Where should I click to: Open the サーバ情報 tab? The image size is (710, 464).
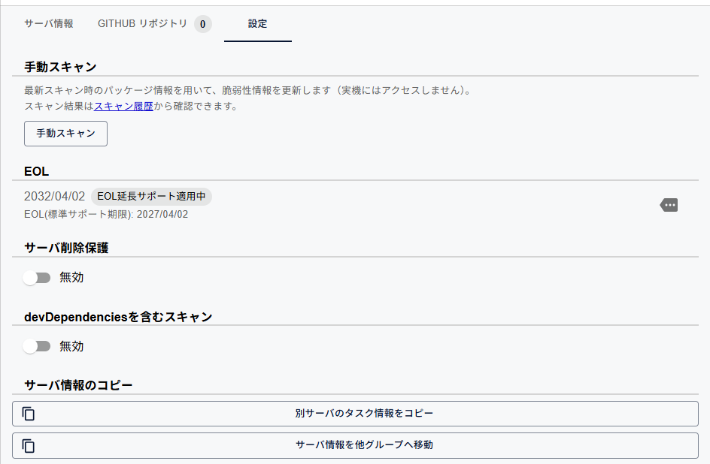tap(49, 23)
